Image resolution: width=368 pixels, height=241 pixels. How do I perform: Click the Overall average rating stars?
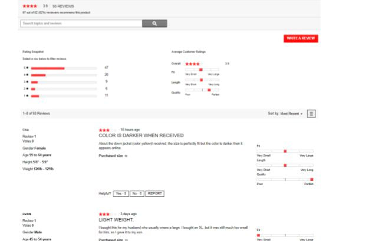click(x=193, y=63)
